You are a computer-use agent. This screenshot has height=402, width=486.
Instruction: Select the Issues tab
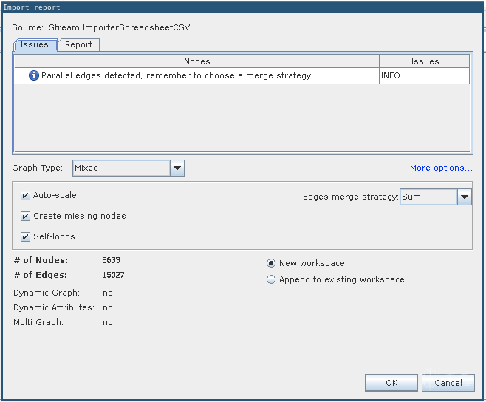[x=35, y=44]
